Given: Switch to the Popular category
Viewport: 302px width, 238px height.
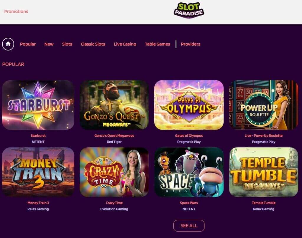Looking at the screenshot, I should click(x=28, y=44).
